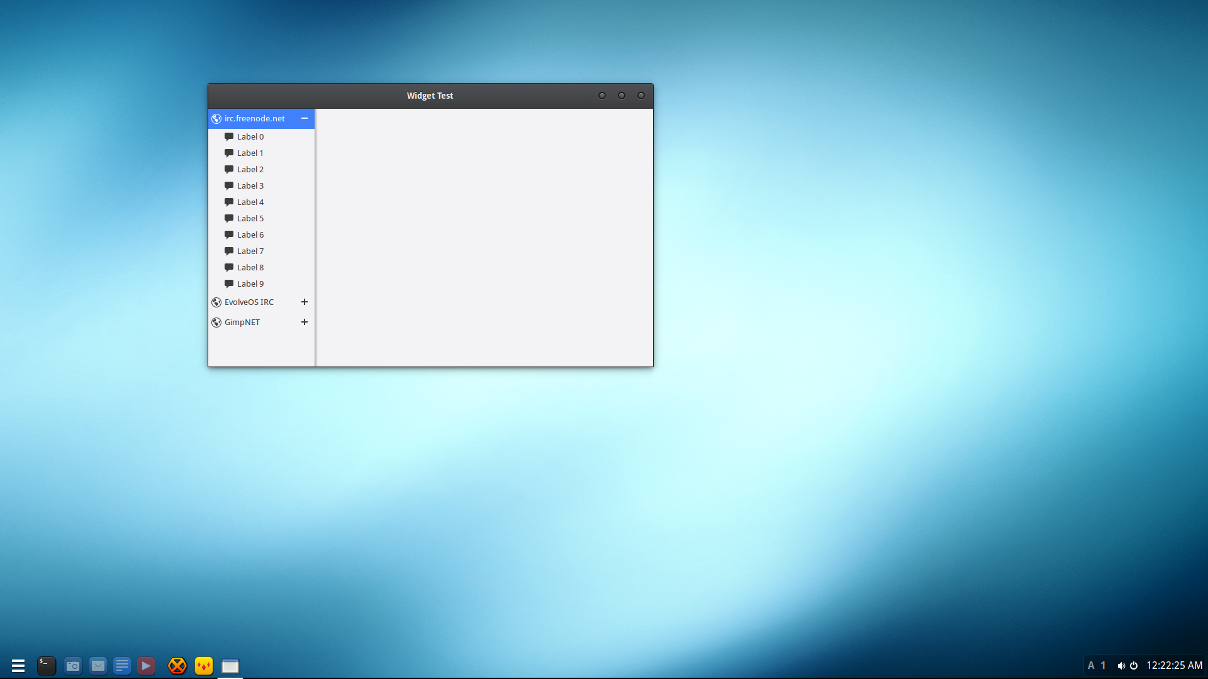Expand the EvolveOS IRC server with plus button
Viewport: 1208px width, 679px height.
pos(305,302)
